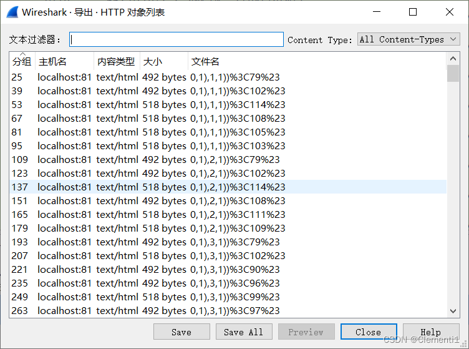
Task: Select the row for packet 165
Action: [228, 215]
